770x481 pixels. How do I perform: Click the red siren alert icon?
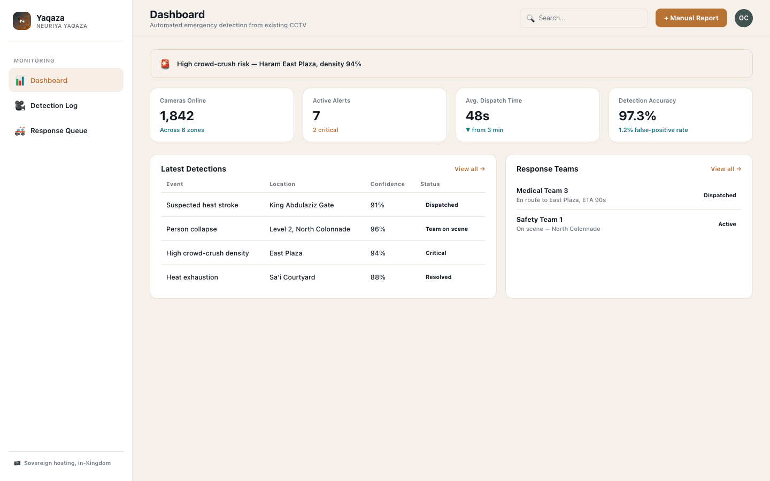tap(165, 64)
